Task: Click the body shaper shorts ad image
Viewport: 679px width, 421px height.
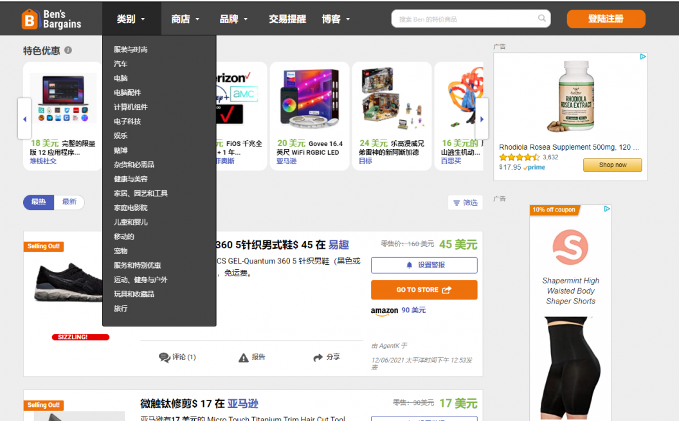Action: point(570,368)
